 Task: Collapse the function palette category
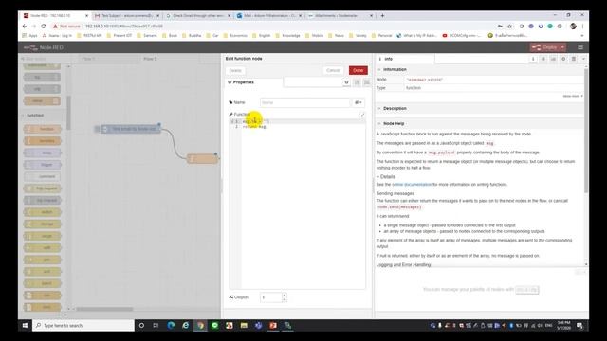click(x=35, y=116)
